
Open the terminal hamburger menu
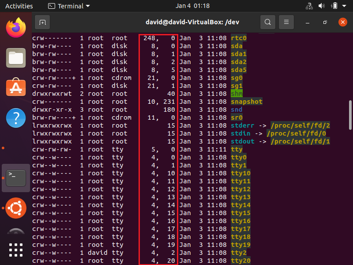coord(286,22)
